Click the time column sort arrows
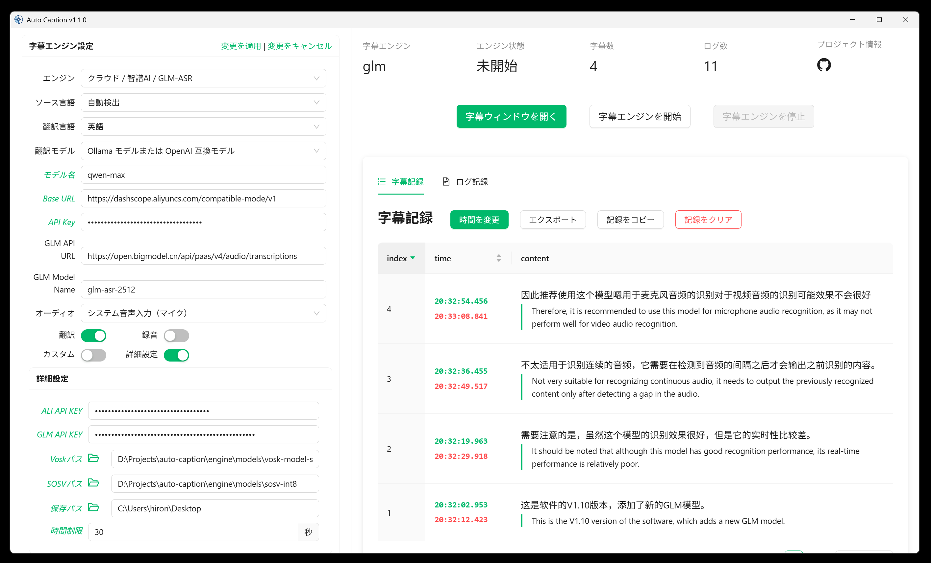931x563 pixels. (x=499, y=258)
